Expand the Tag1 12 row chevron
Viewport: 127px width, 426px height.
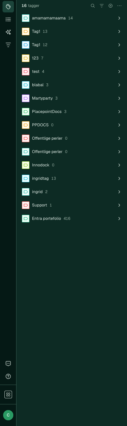pyautogui.click(x=119, y=45)
